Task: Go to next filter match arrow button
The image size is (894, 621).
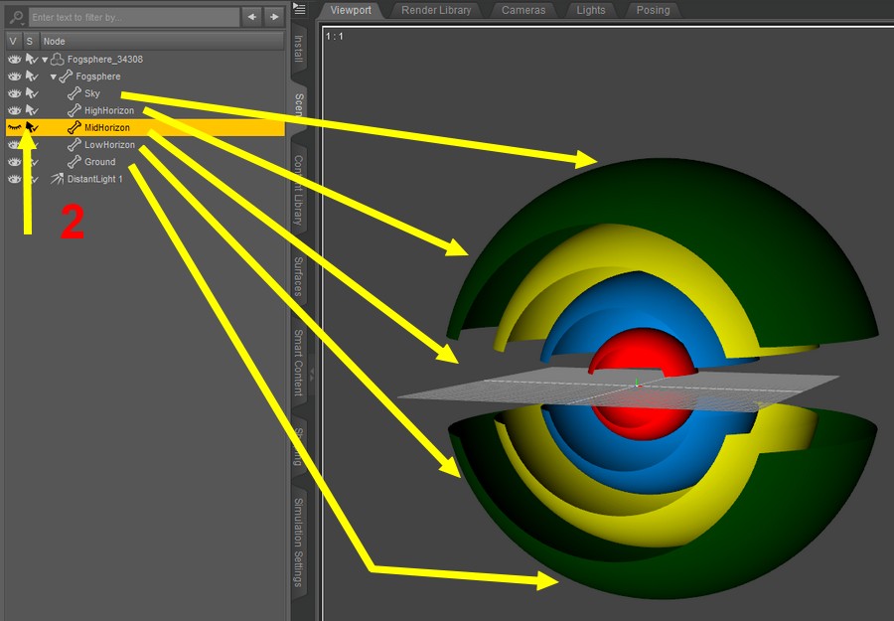Action: point(274,17)
